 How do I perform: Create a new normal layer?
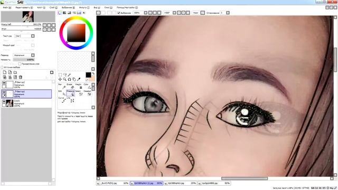click(x=5, y=72)
